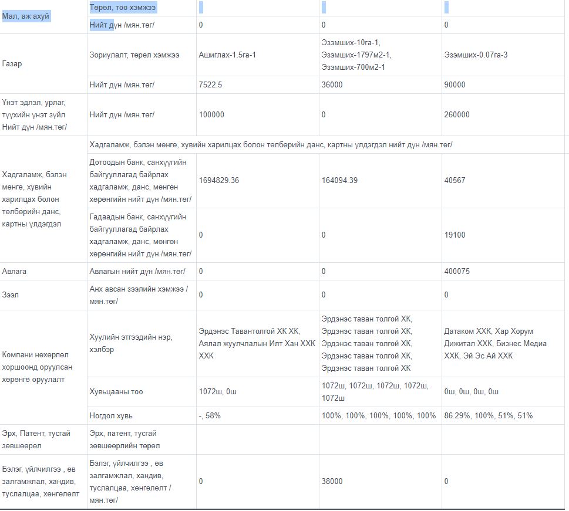This screenshot has width=569, height=511.
Task: Select the domestic bank amount 164094.39
Action: pos(339,180)
